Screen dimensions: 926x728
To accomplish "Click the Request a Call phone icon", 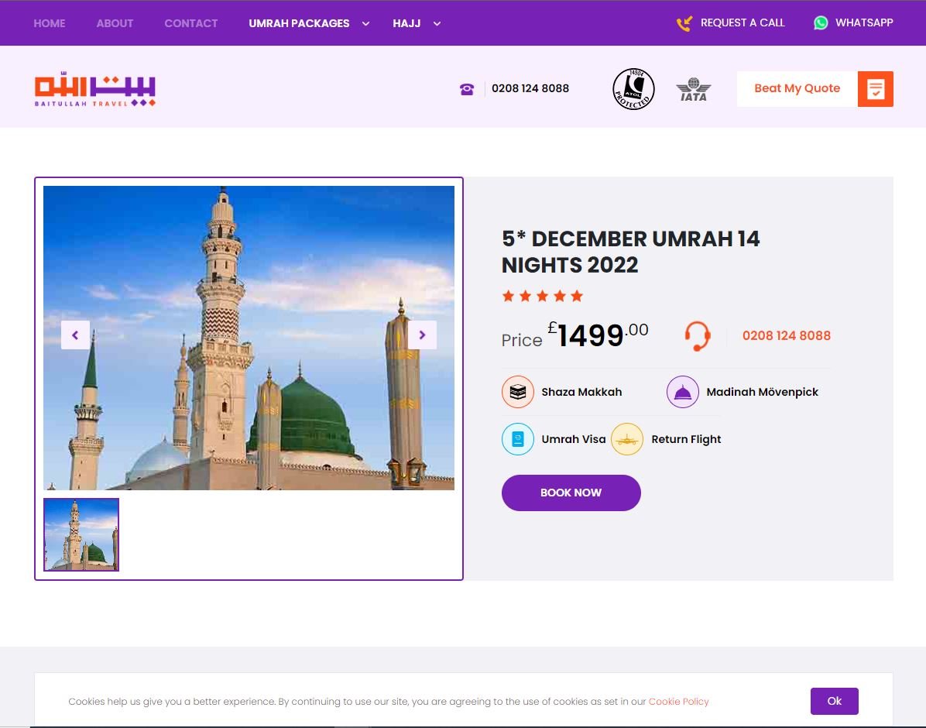I will [684, 23].
